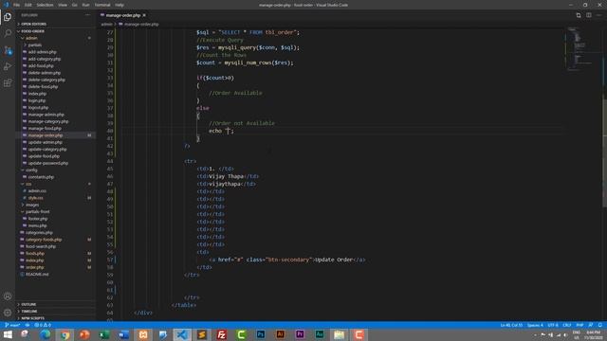Open update-password.php in explorer
The image size is (607, 341).
tap(48, 163)
